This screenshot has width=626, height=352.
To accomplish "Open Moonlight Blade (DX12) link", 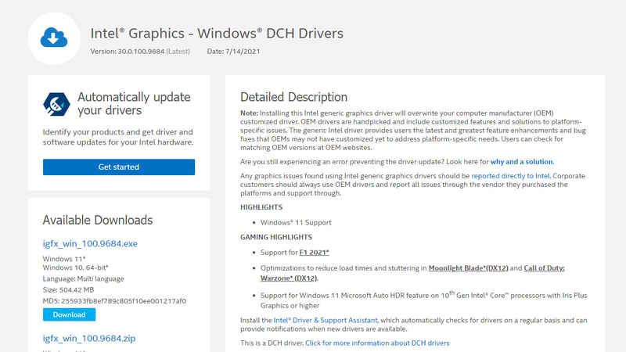I will 468,268.
